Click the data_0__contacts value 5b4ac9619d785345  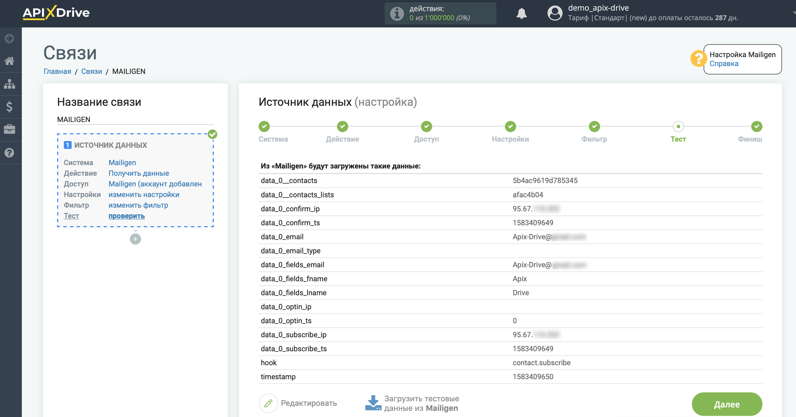click(545, 181)
